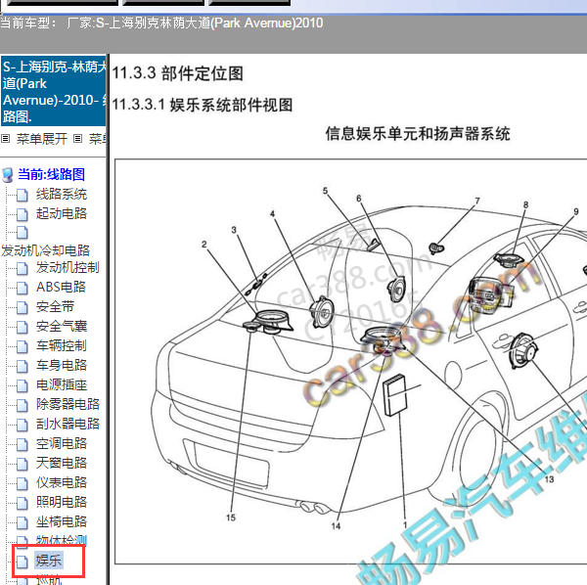Select 刮水器电路 in the tree
Screen dimensions: 587x585
[68, 424]
